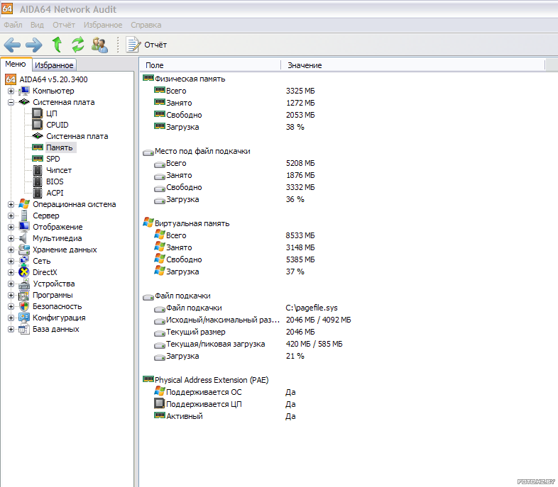Click the Хранение данных drive icon
This screenshot has width=558, height=487.
[24, 250]
